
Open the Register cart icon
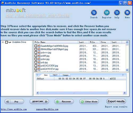coord(107,12)
